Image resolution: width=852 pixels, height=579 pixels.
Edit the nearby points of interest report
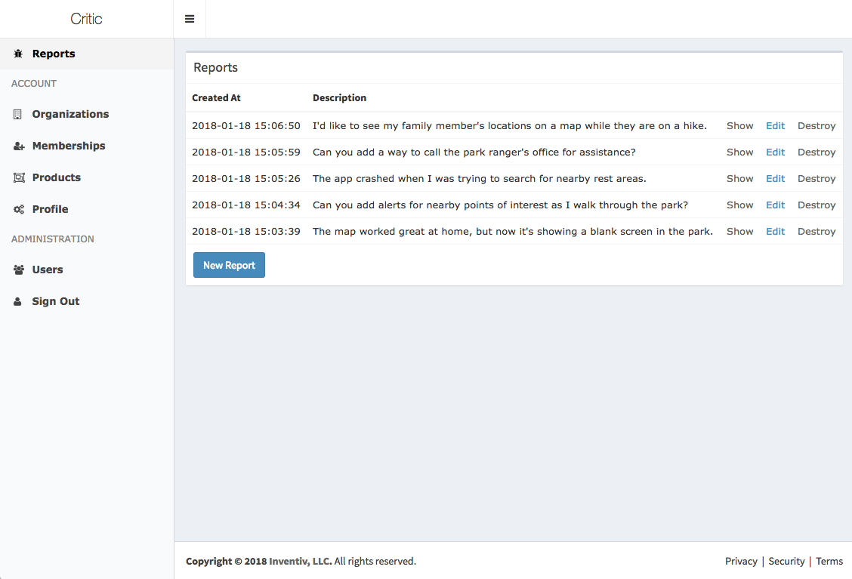point(776,205)
